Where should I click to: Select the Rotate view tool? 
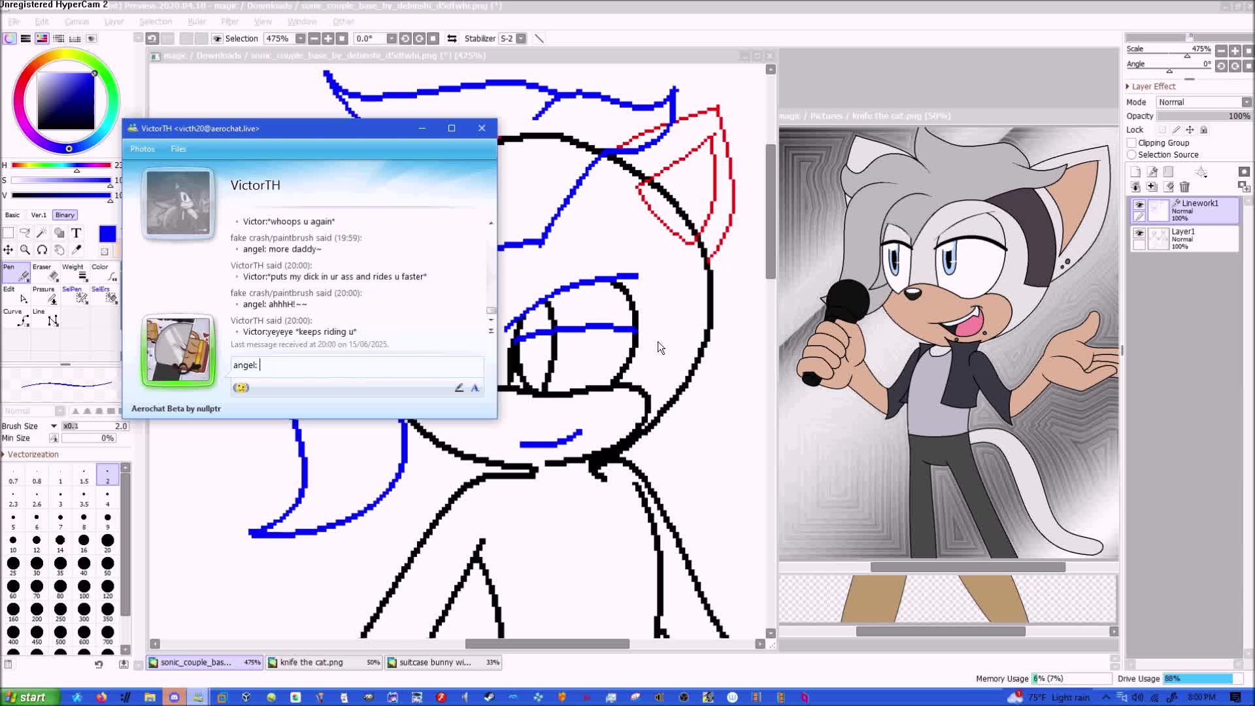(42, 250)
